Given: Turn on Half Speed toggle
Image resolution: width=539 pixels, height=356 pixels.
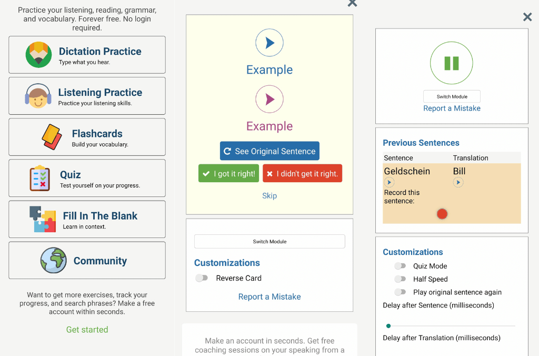Looking at the screenshot, I should tap(401, 279).
